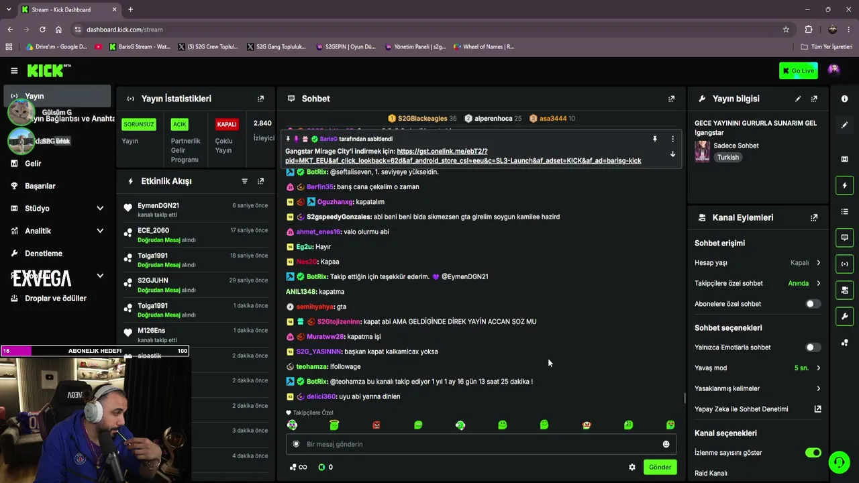859x483 pixels.
Task: Reload the page with browser refresh button
Action: point(42,30)
